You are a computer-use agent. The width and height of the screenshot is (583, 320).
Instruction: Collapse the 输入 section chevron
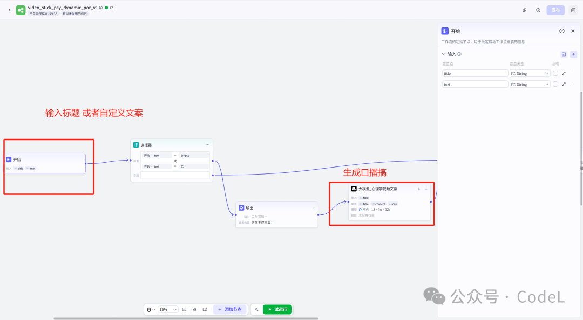(443, 54)
